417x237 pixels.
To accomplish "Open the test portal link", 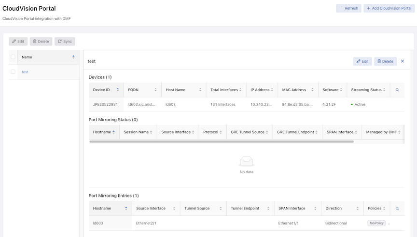I will coord(25,72).
